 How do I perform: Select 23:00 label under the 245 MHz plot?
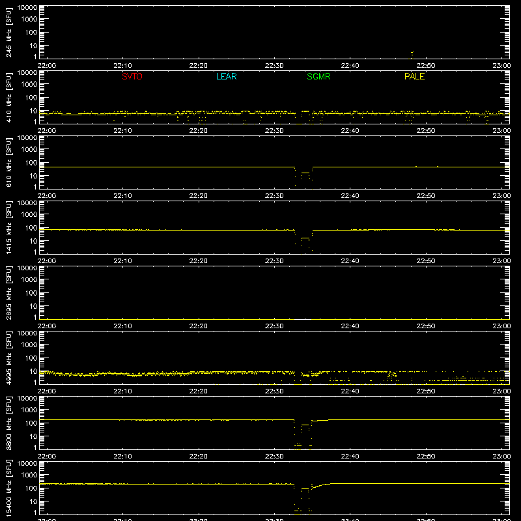(x=501, y=66)
